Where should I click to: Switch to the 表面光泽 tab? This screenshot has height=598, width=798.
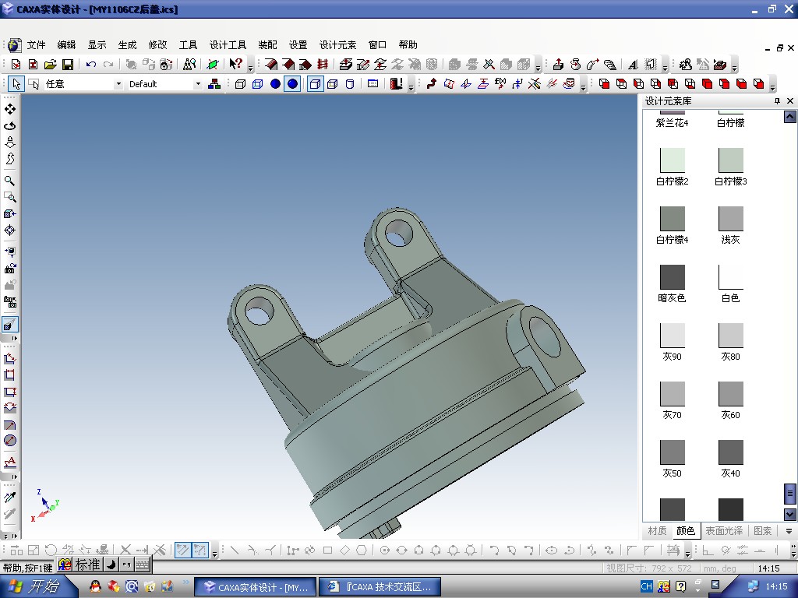pyautogui.click(x=724, y=531)
